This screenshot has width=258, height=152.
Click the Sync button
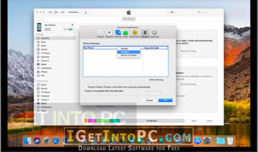(x=194, y=121)
